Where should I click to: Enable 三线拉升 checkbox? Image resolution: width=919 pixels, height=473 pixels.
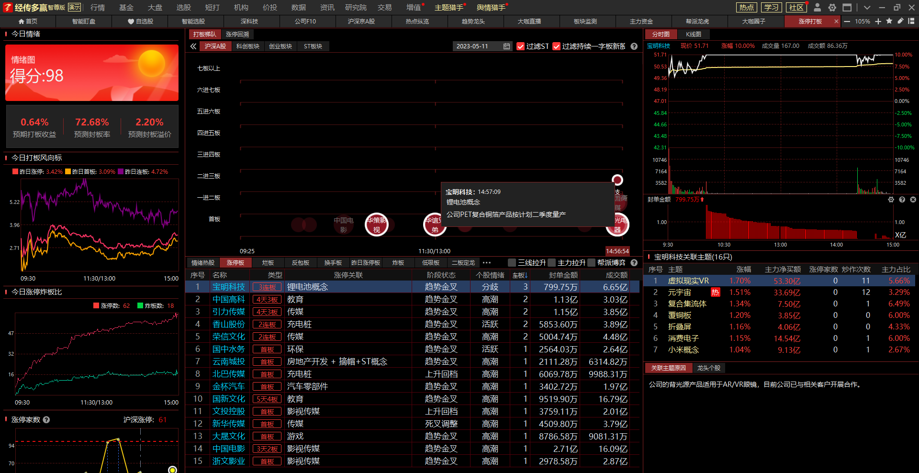pyautogui.click(x=512, y=262)
